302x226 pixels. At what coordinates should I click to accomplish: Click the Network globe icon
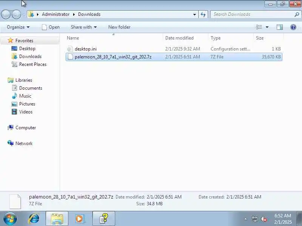pyautogui.click(x=11, y=143)
